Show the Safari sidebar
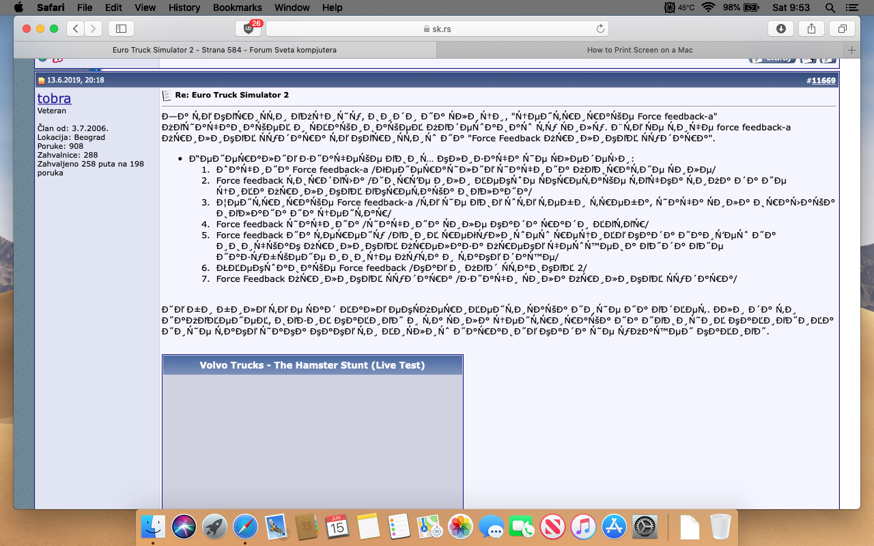Image resolution: width=874 pixels, height=546 pixels. (x=121, y=29)
